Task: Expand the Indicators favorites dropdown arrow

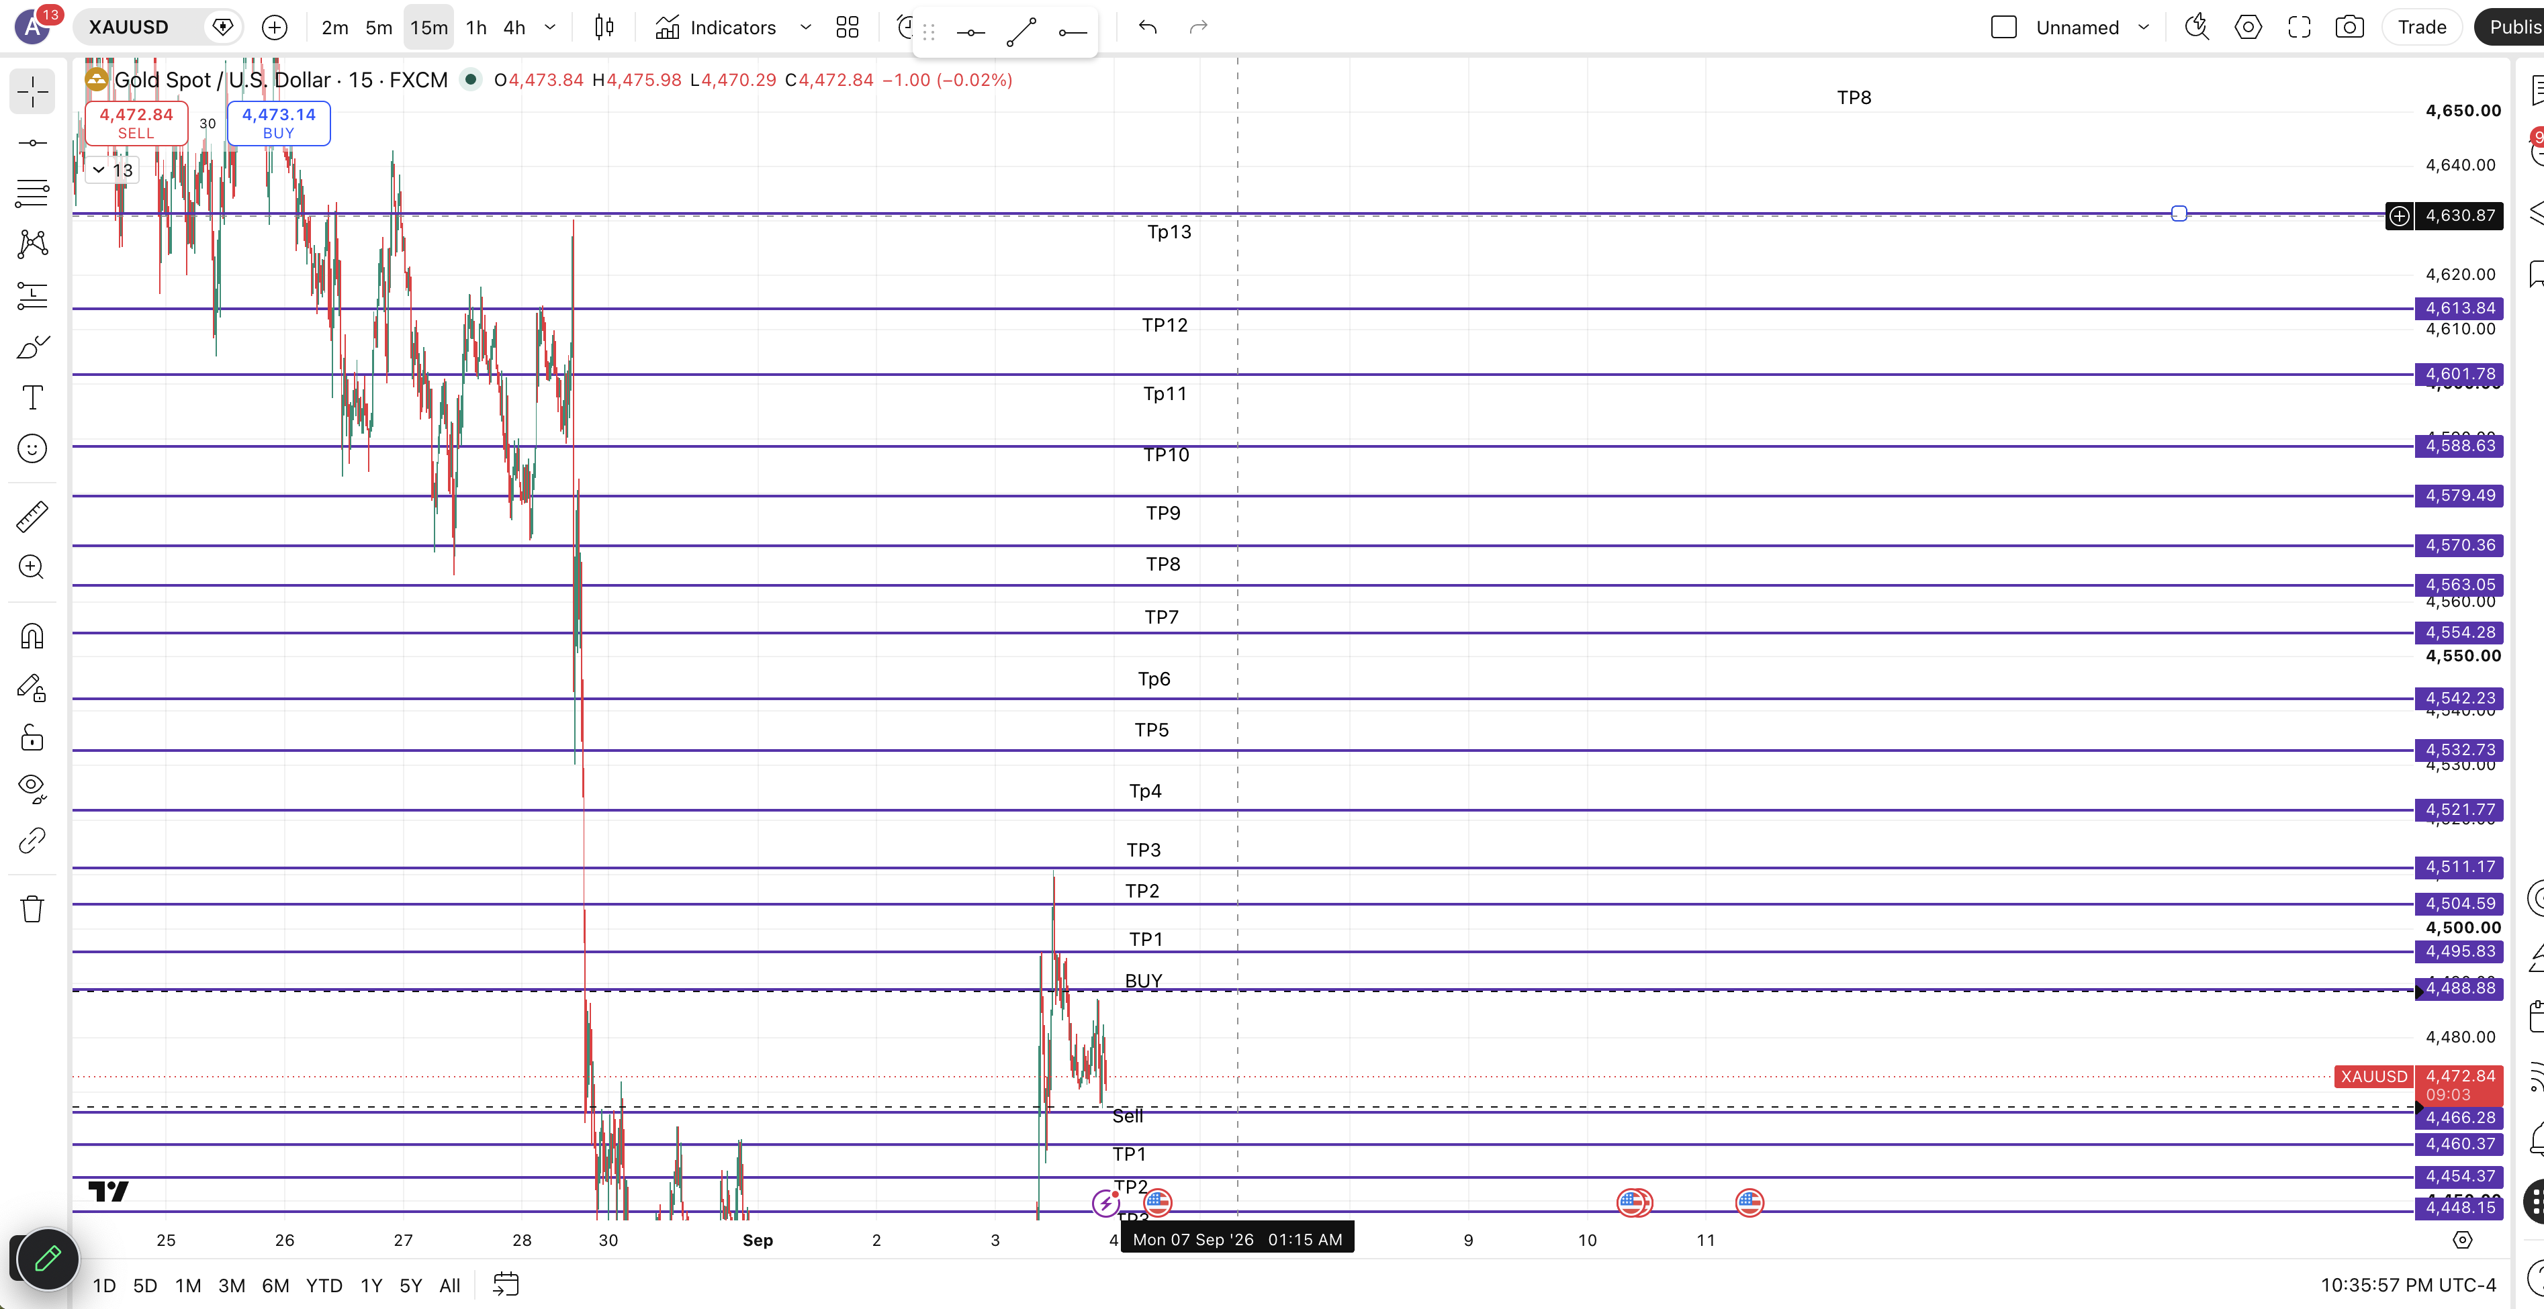Action: 806,28
